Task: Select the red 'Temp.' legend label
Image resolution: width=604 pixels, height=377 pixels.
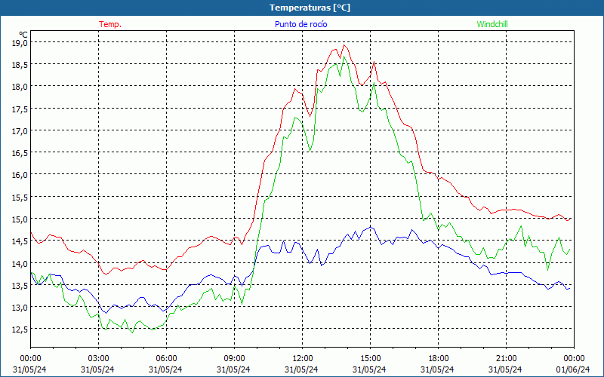Action: pyautogui.click(x=110, y=24)
